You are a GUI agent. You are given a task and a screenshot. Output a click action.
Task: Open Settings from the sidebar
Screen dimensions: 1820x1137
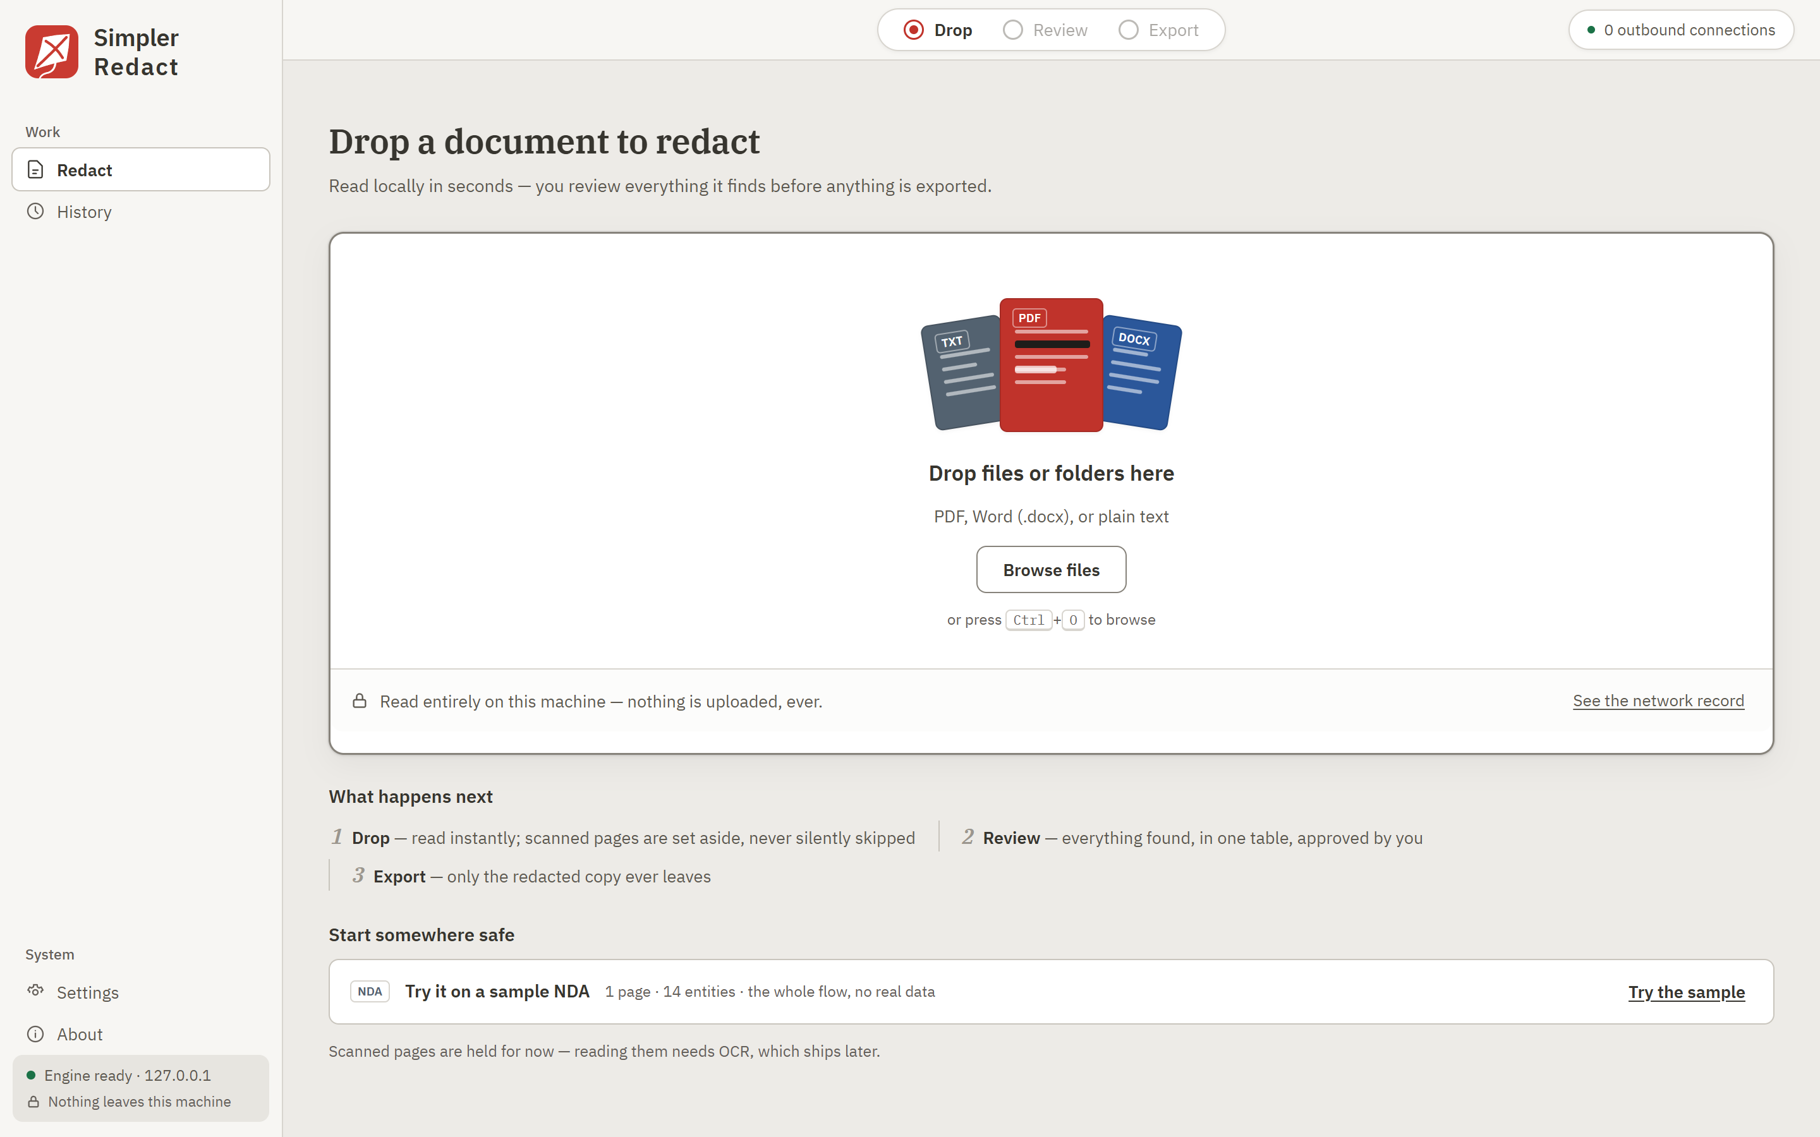coord(141,992)
